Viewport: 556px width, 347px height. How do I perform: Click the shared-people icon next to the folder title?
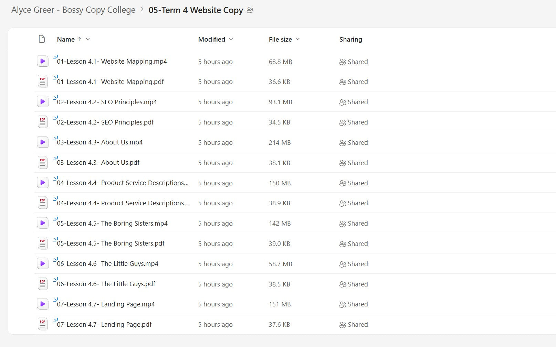pyautogui.click(x=250, y=10)
